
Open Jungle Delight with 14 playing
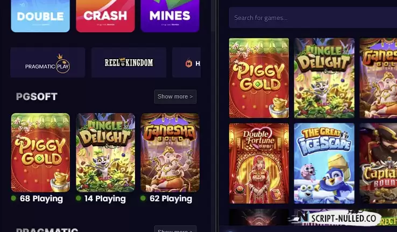105,152
